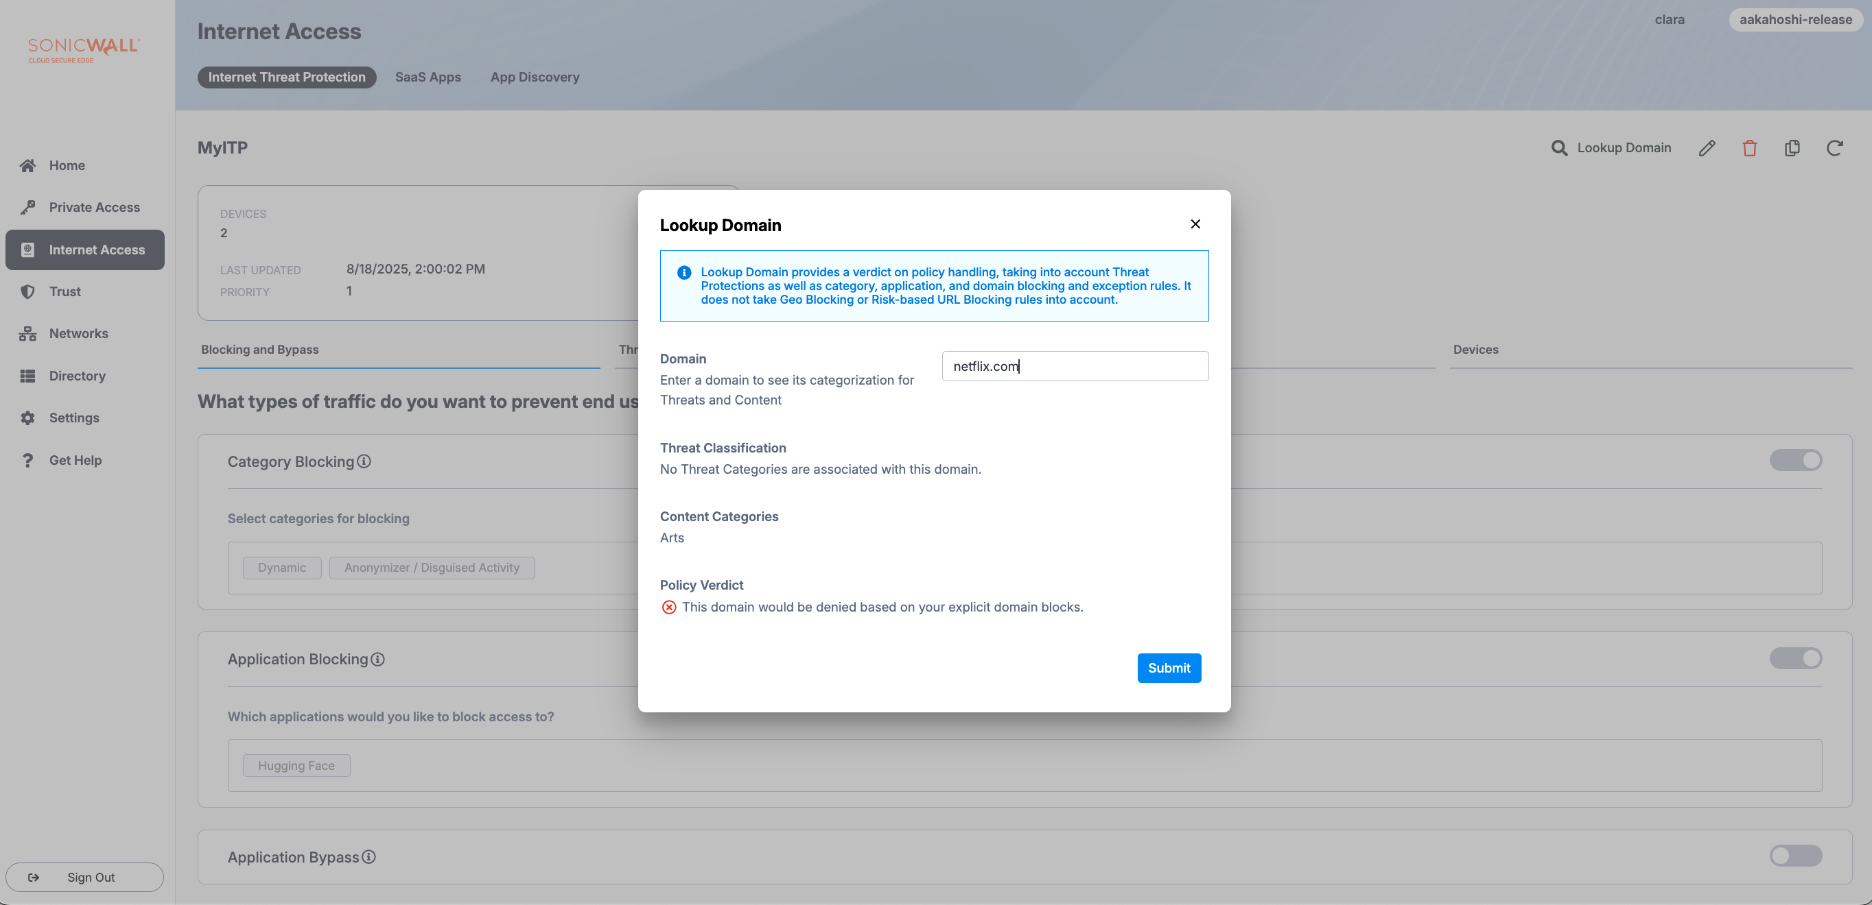This screenshot has height=905, width=1872.
Task: Click the Category Blocking info icon
Action: click(364, 461)
